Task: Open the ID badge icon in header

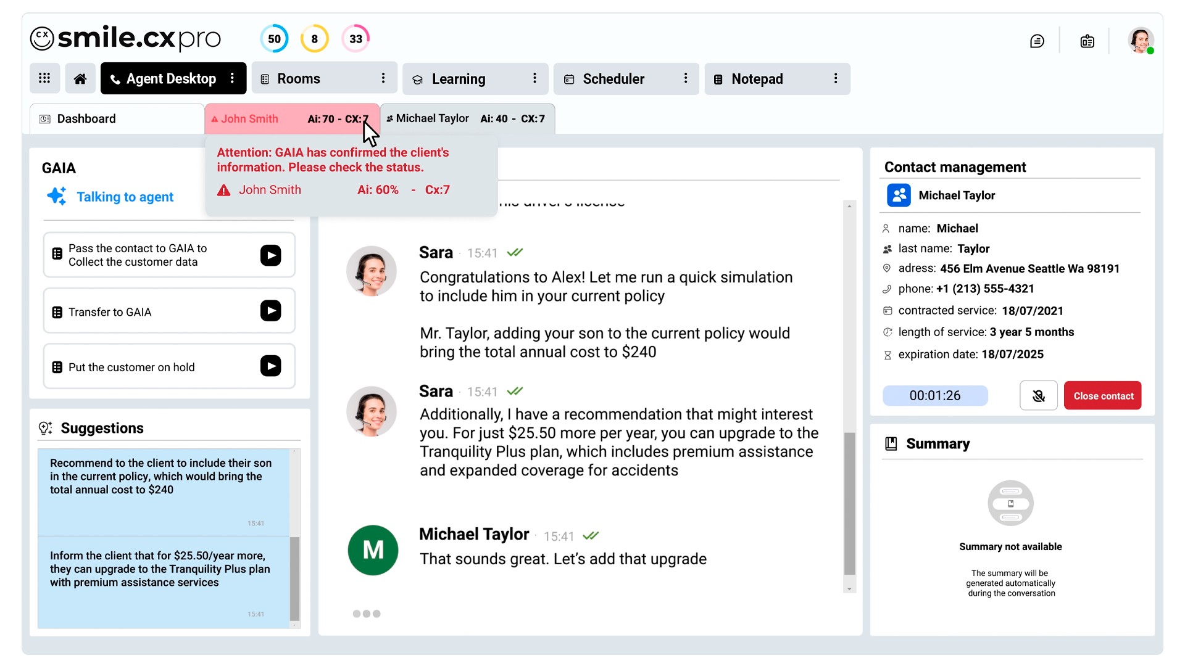Action: click(1087, 41)
